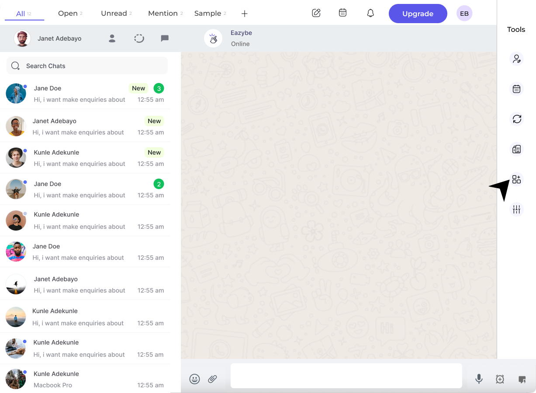Open the emoji picker in the message bar
Screen dimensions: 536x393
195,379
